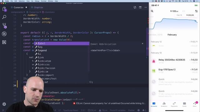This screenshot has height=112, width=200.
Task: Open the editor More Actions ellipsis
Action: coord(146,7)
